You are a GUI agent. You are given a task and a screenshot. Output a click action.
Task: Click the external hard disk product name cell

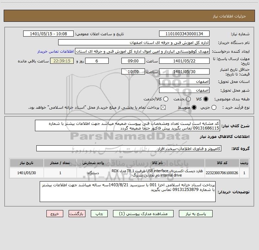point(157,173)
